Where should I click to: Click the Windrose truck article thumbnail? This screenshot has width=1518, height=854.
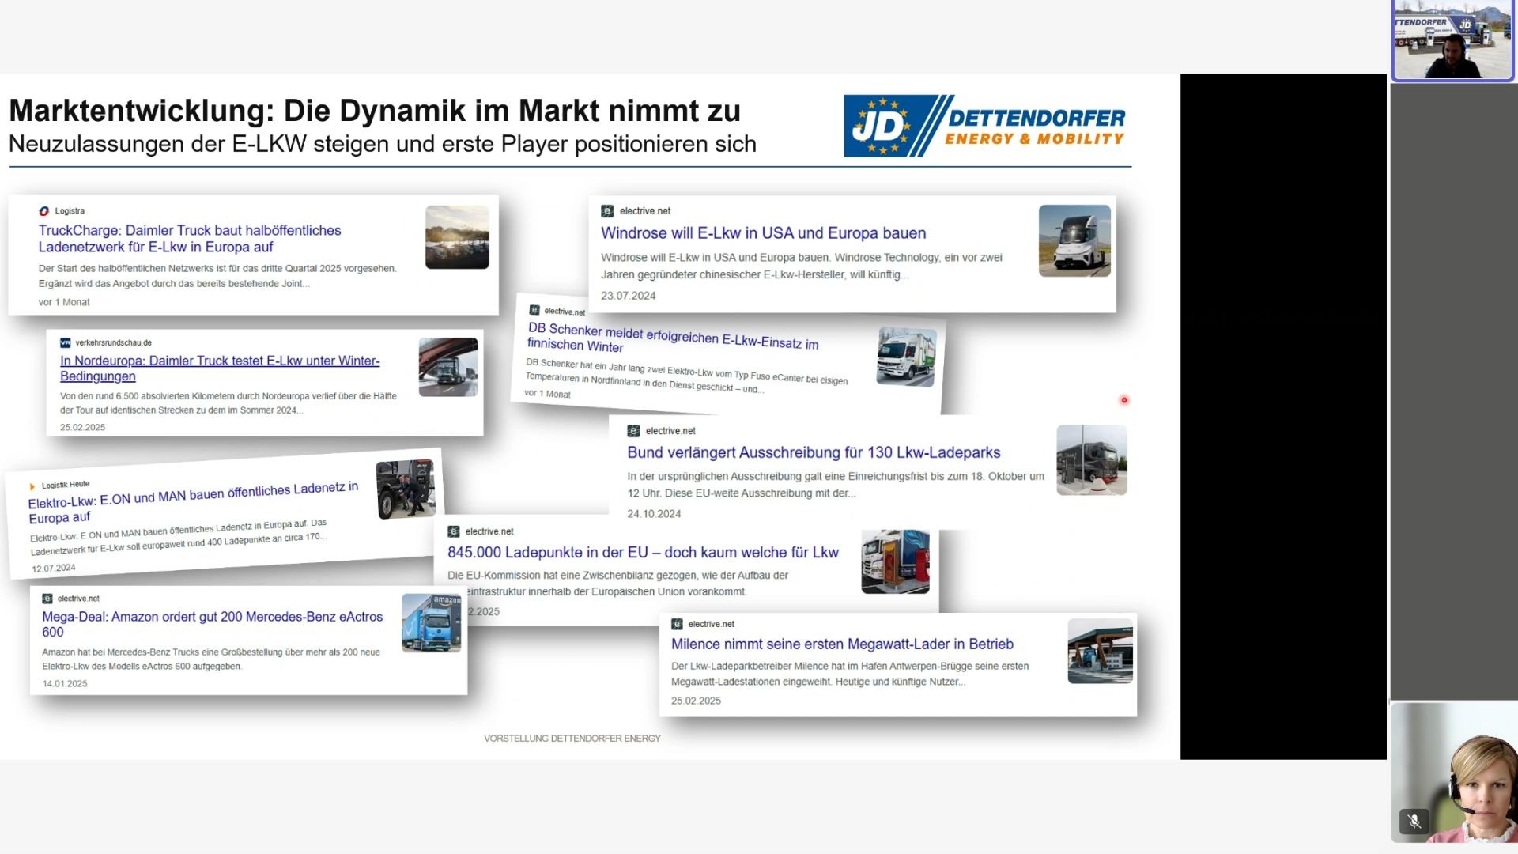pos(1074,240)
